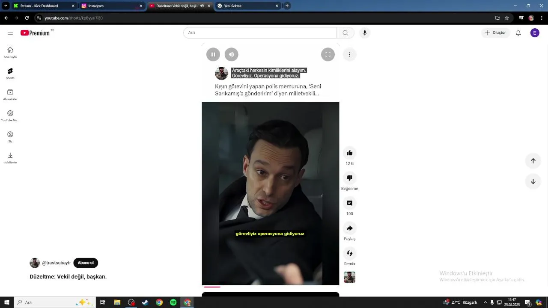The image size is (548, 308).
Task: Open Chrome's three-dot menu
Action: coord(542,18)
